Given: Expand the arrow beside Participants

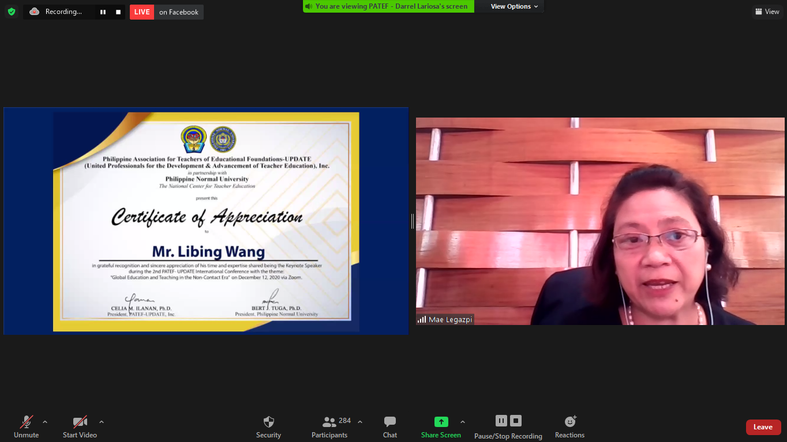Looking at the screenshot, I should point(360,422).
